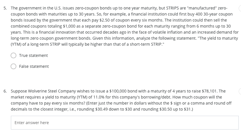
Task: Click the quoted YTM statement's last line in question 5
Action: pos(87,45)
